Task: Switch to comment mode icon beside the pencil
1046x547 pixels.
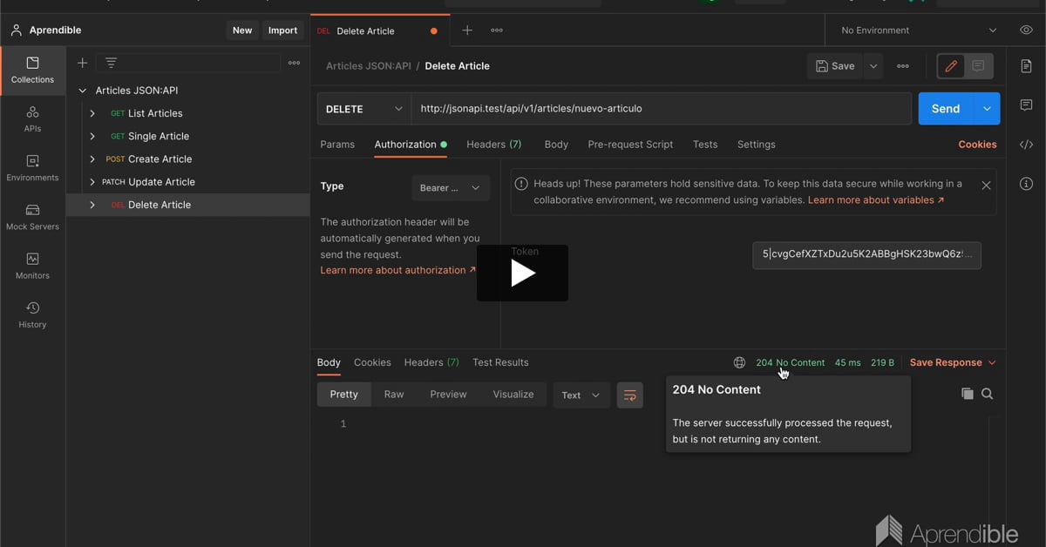Action: coord(978,66)
